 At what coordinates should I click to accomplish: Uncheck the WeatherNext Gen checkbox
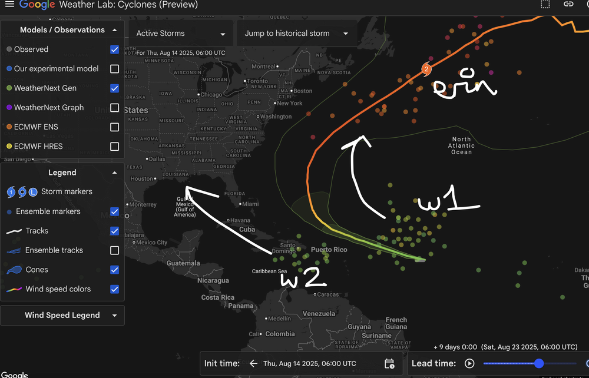tap(115, 88)
